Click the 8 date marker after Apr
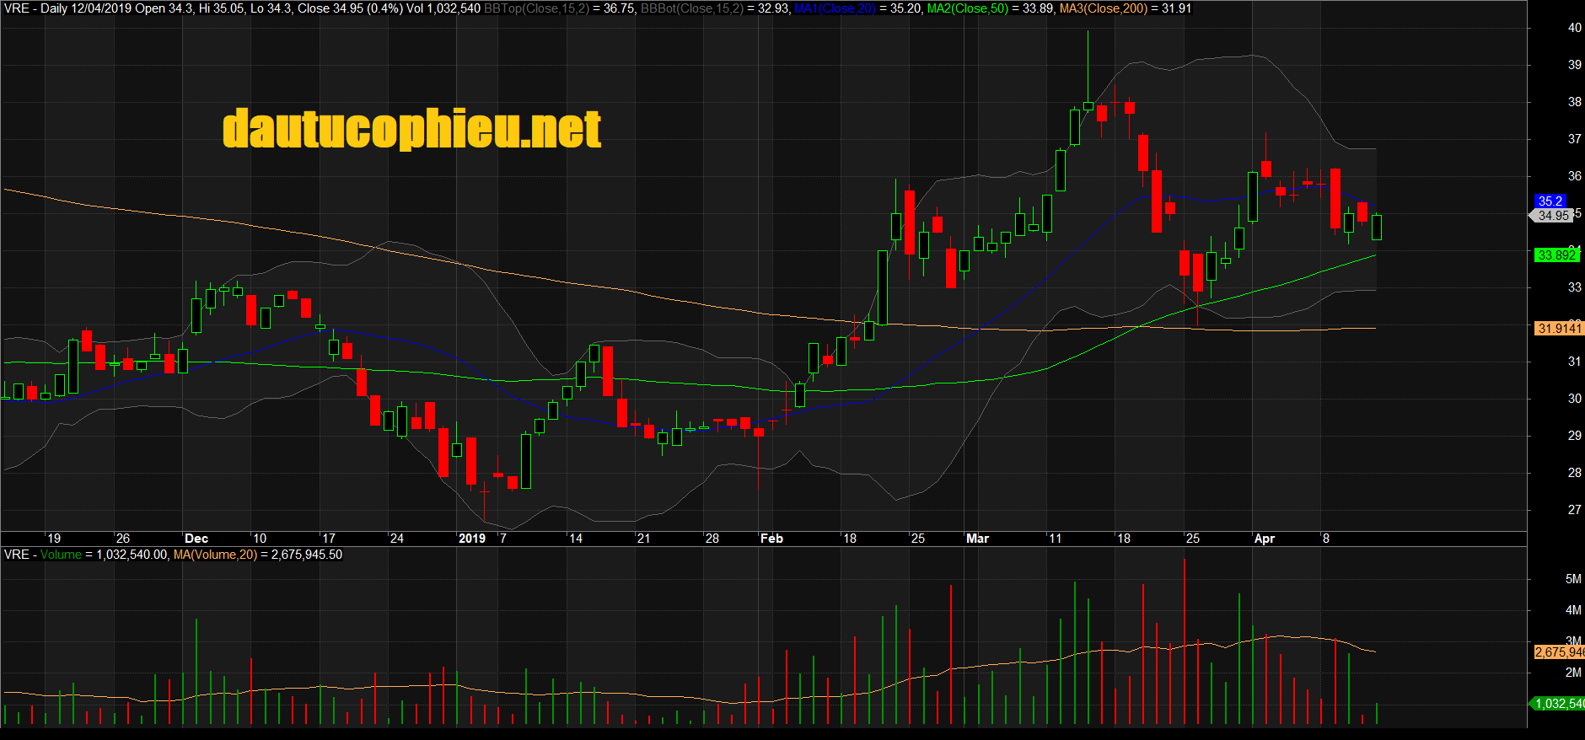 pos(1326,539)
